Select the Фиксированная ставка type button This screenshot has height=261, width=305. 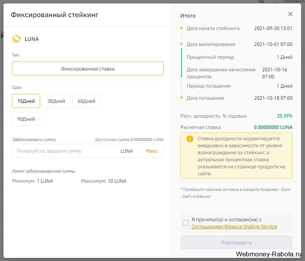pos(88,69)
